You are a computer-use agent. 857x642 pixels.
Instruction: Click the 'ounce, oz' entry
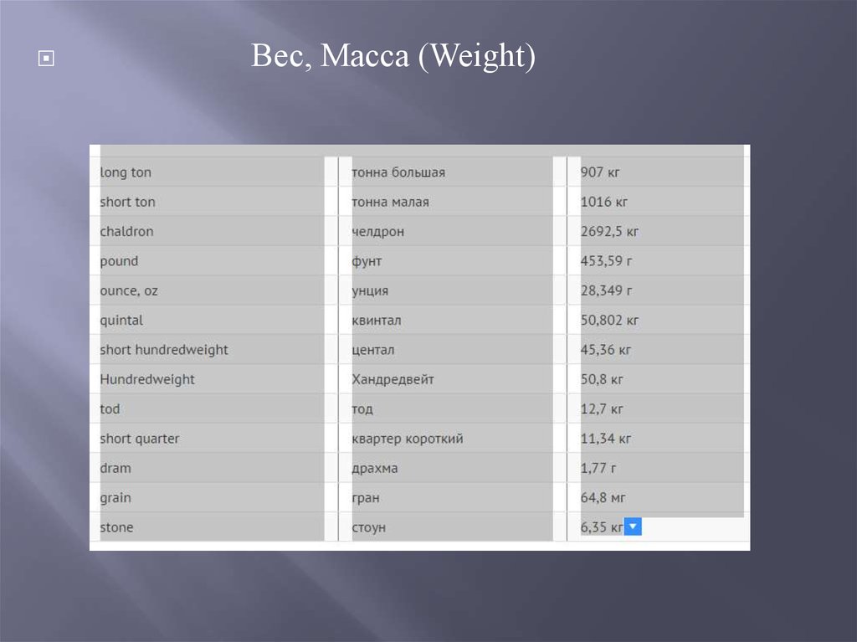129,290
